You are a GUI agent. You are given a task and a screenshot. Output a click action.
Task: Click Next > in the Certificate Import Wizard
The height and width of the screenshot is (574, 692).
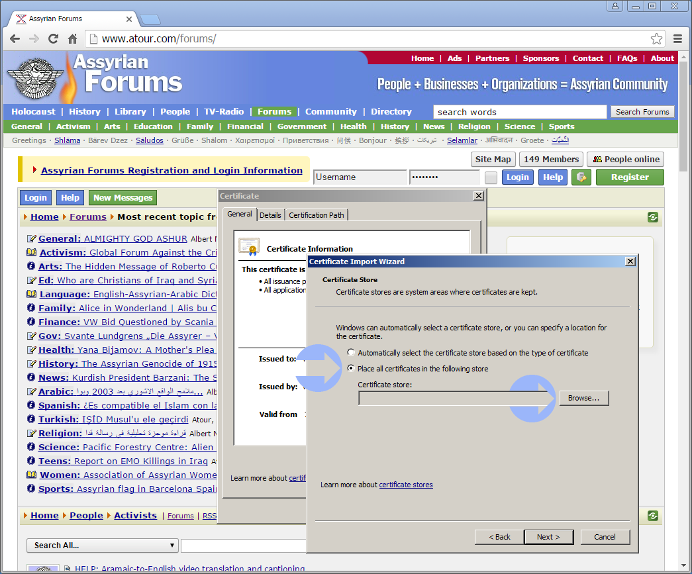point(548,537)
